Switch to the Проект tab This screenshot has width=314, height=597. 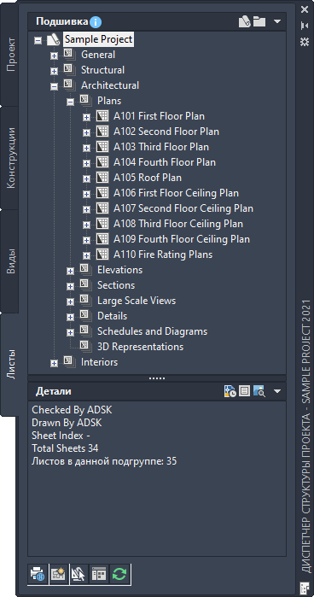pos(10,55)
